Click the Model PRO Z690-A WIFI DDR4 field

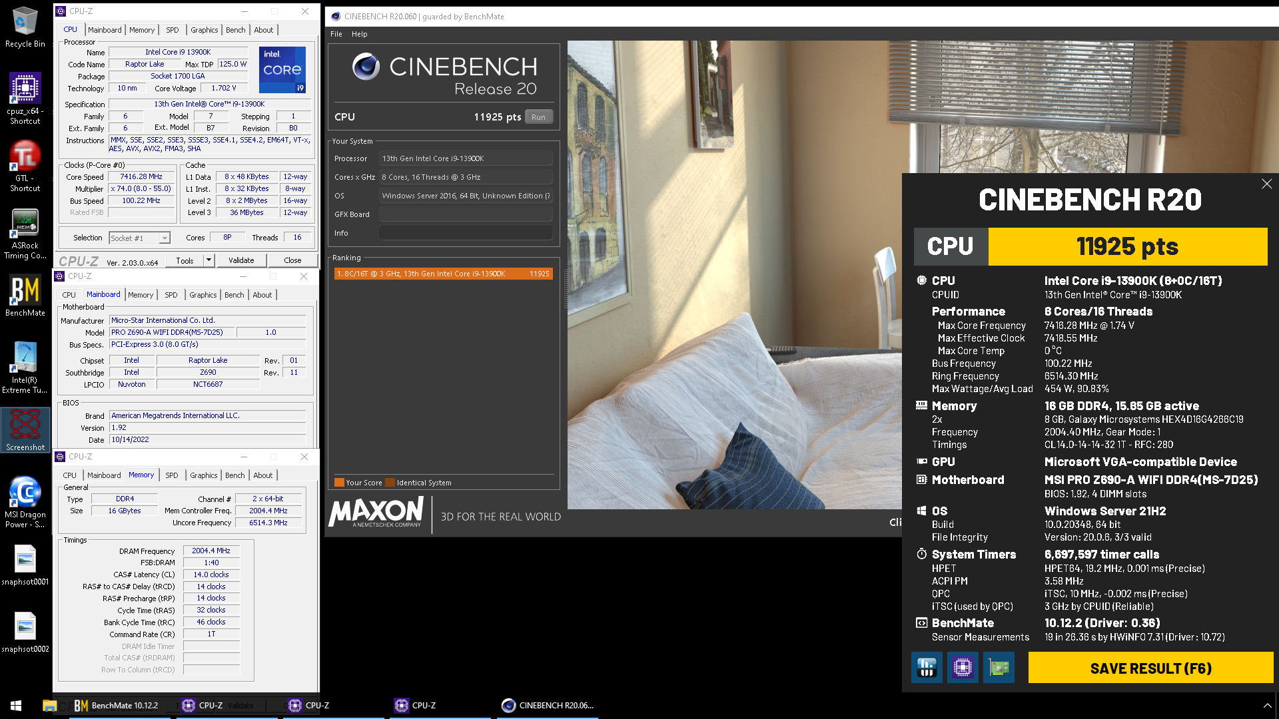click(171, 332)
